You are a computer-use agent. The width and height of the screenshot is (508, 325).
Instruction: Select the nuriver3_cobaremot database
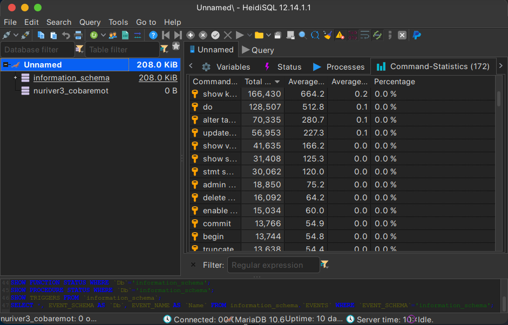pos(71,91)
